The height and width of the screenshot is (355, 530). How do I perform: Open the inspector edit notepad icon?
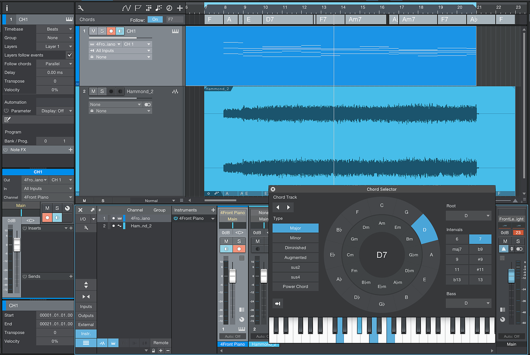pyautogui.click(x=7, y=119)
